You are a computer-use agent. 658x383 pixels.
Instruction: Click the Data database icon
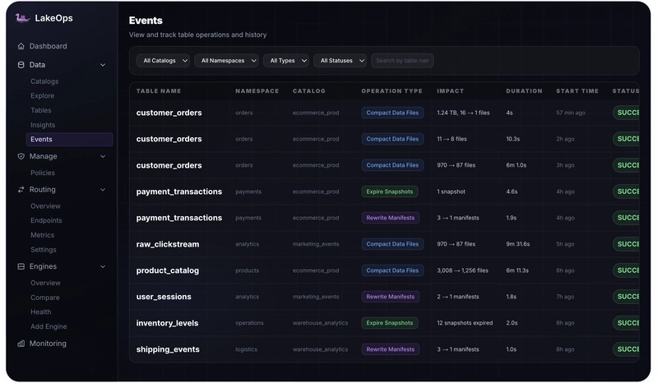click(21, 65)
